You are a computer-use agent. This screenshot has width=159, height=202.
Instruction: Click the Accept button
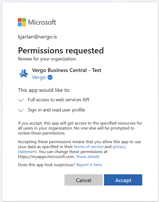tap(123, 180)
